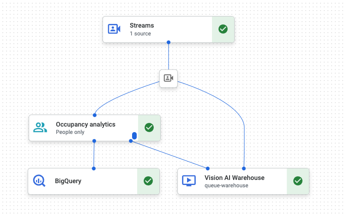Select the Occupancy analytics node title

tap(85, 124)
